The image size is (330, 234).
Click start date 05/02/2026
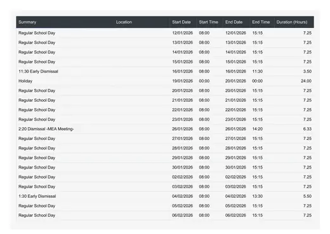click(x=182, y=206)
